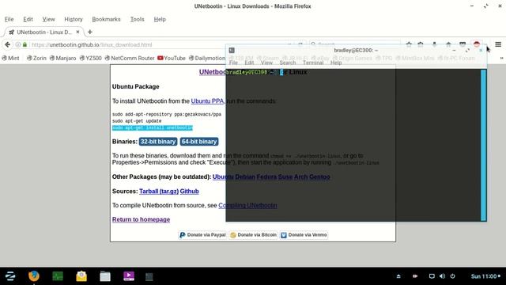Follow the Ubuntu PPA link

point(207,101)
